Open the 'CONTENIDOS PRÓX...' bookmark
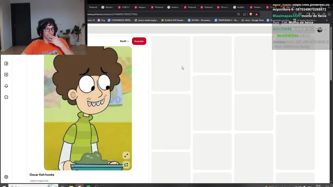Viewport: 333px width, 187px height. pos(119,20)
